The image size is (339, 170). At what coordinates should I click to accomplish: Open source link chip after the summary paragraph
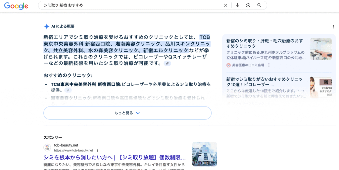pyautogui.click(x=167, y=63)
